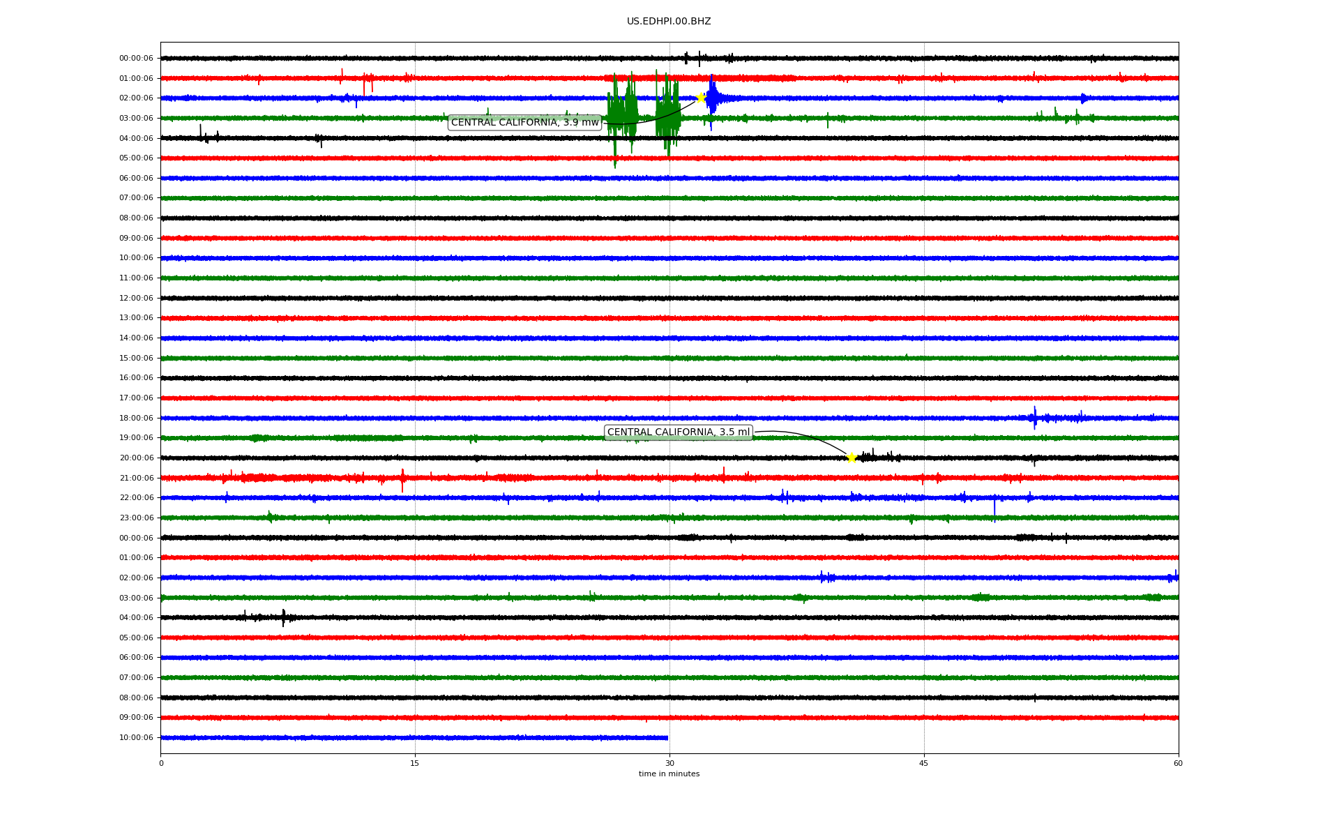Click the CENTRAL CALIFORNIA 3.9 mw annotation label
Viewport: 1339px width, 837px height.
pos(524,123)
